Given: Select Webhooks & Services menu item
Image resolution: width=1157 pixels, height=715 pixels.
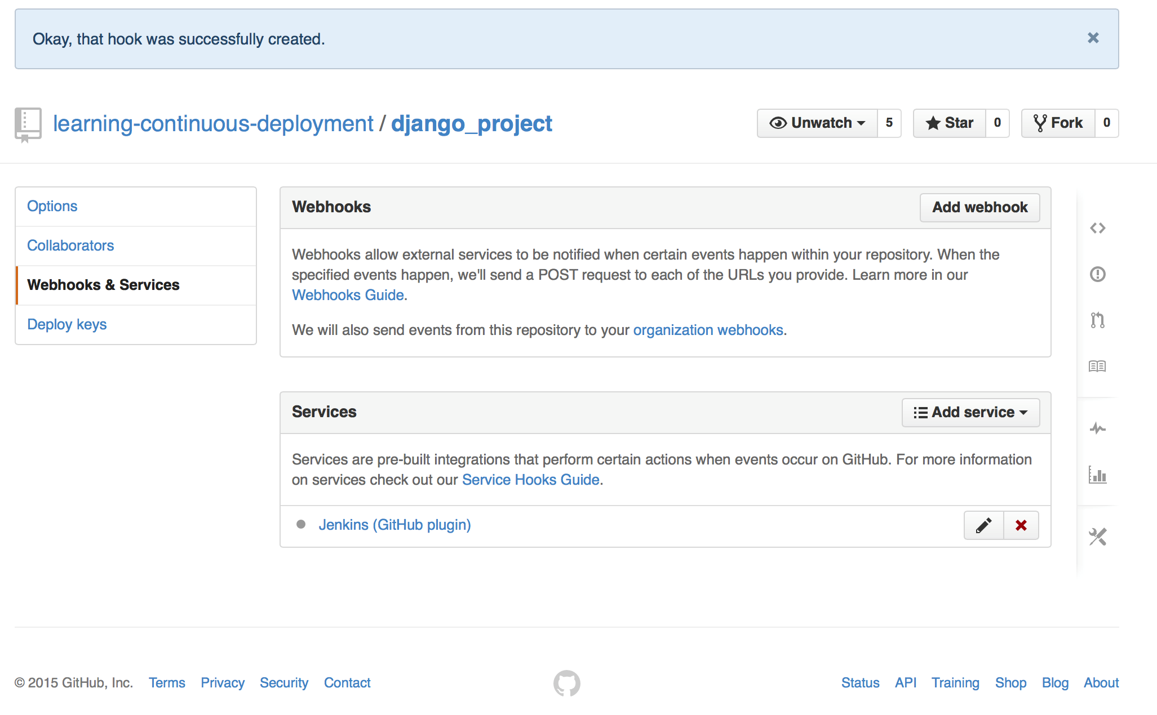Looking at the screenshot, I should (x=136, y=285).
